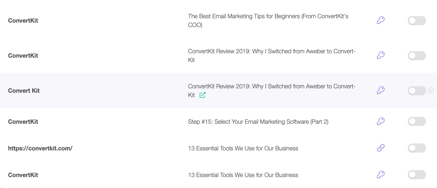The width and height of the screenshot is (437, 188).
Task: Enable toggle for Best Email Marketing Tips row
Action: (417, 20)
